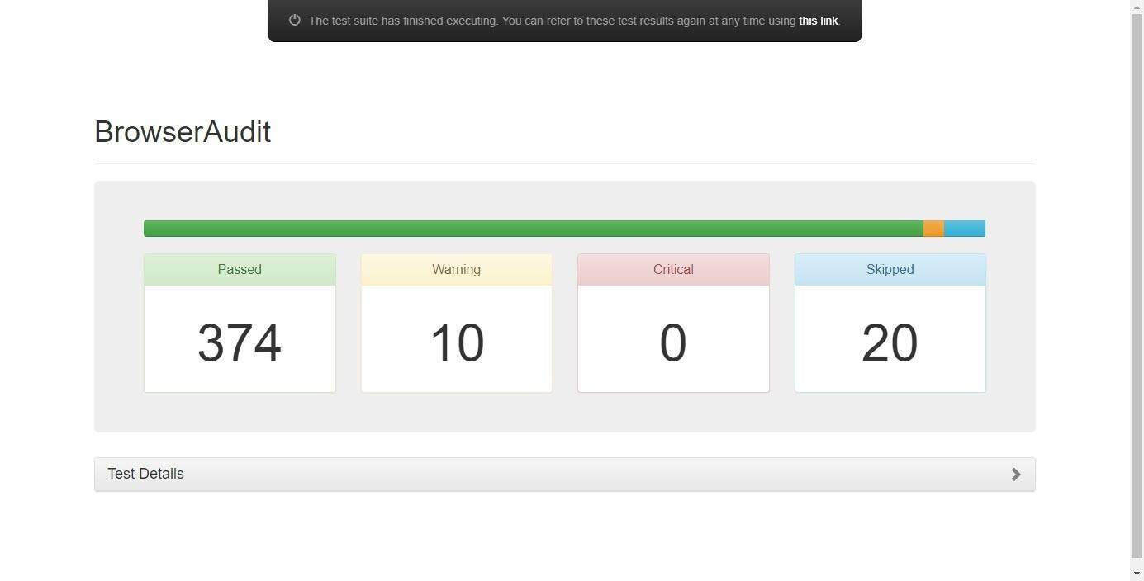Viewport: 1144px width, 581px height.
Task: Click the passed count 374
Action: click(240, 342)
